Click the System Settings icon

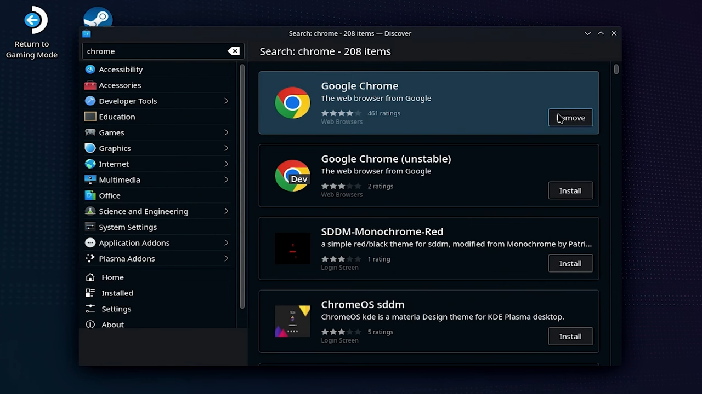[90, 227]
